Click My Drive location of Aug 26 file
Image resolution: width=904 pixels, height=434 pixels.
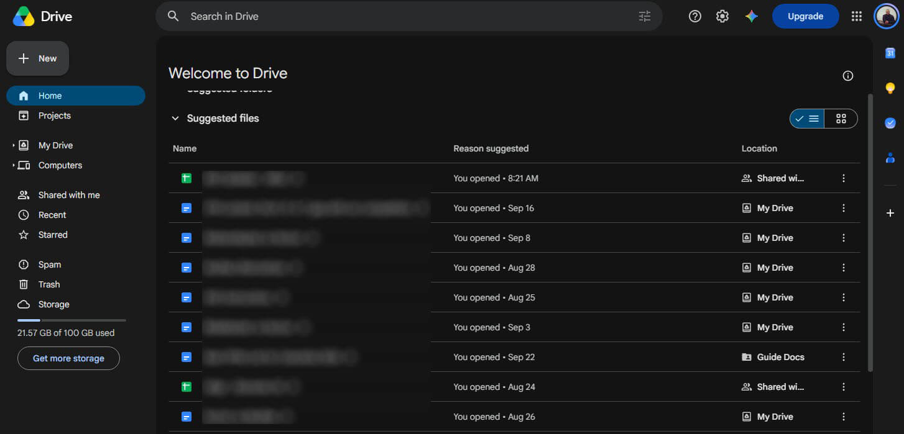(x=767, y=417)
